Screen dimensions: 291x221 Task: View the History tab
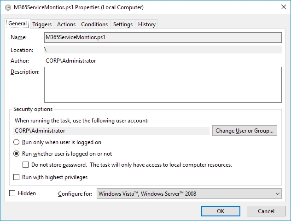click(x=147, y=24)
